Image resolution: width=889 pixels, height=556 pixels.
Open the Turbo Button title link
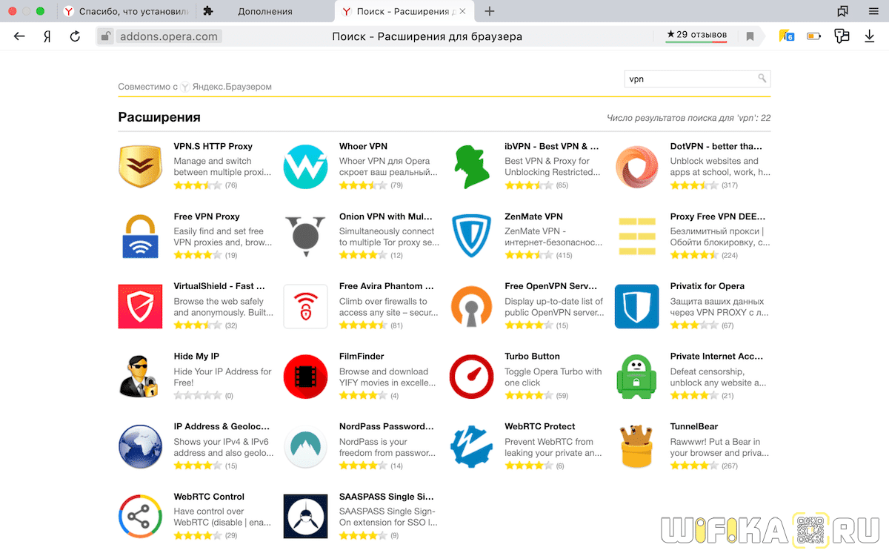click(x=532, y=357)
